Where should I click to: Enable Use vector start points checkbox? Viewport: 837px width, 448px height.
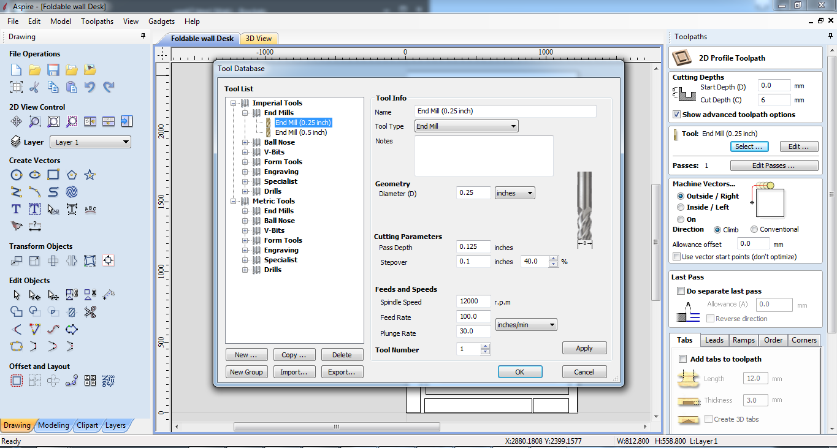tap(676, 257)
